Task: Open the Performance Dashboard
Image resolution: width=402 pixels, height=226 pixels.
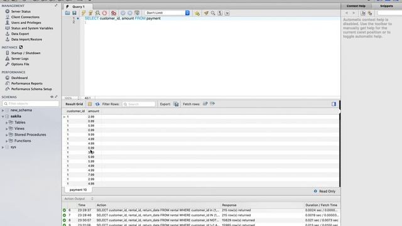Action: tap(19, 78)
